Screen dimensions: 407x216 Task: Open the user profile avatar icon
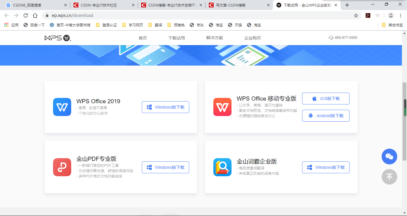point(391,15)
